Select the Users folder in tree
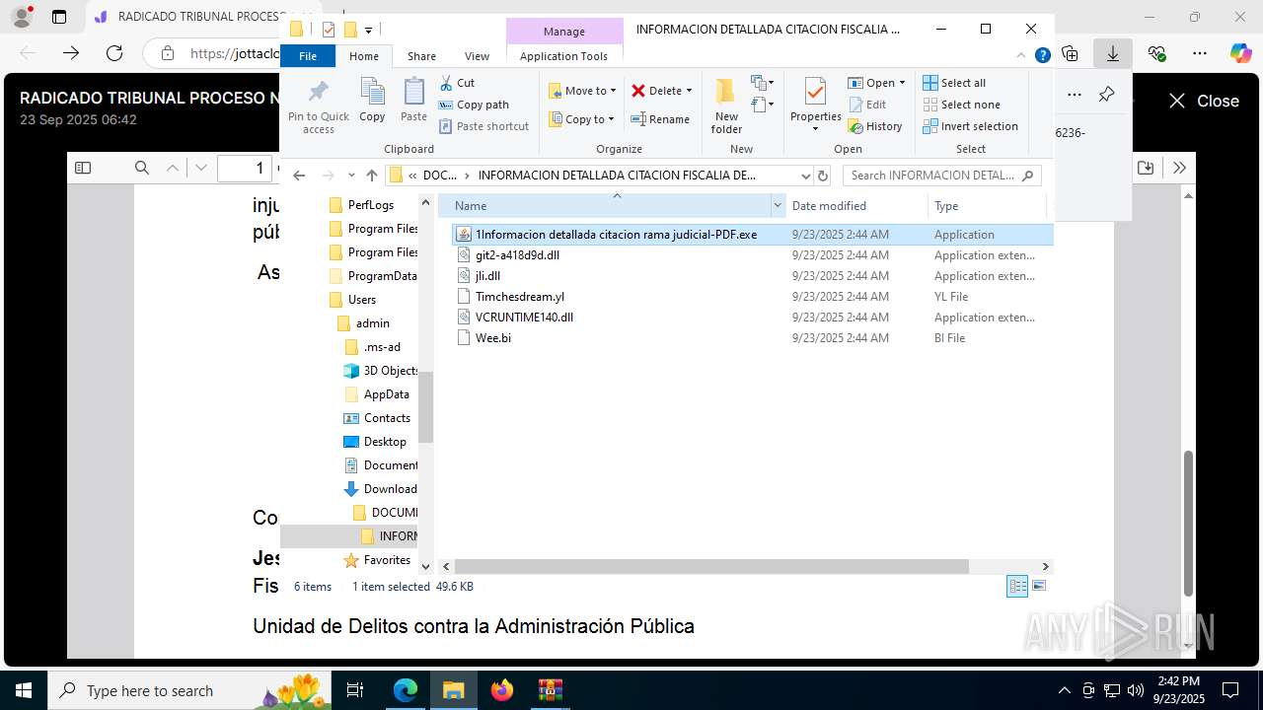This screenshot has width=1263, height=710. pyautogui.click(x=362, y=300)
